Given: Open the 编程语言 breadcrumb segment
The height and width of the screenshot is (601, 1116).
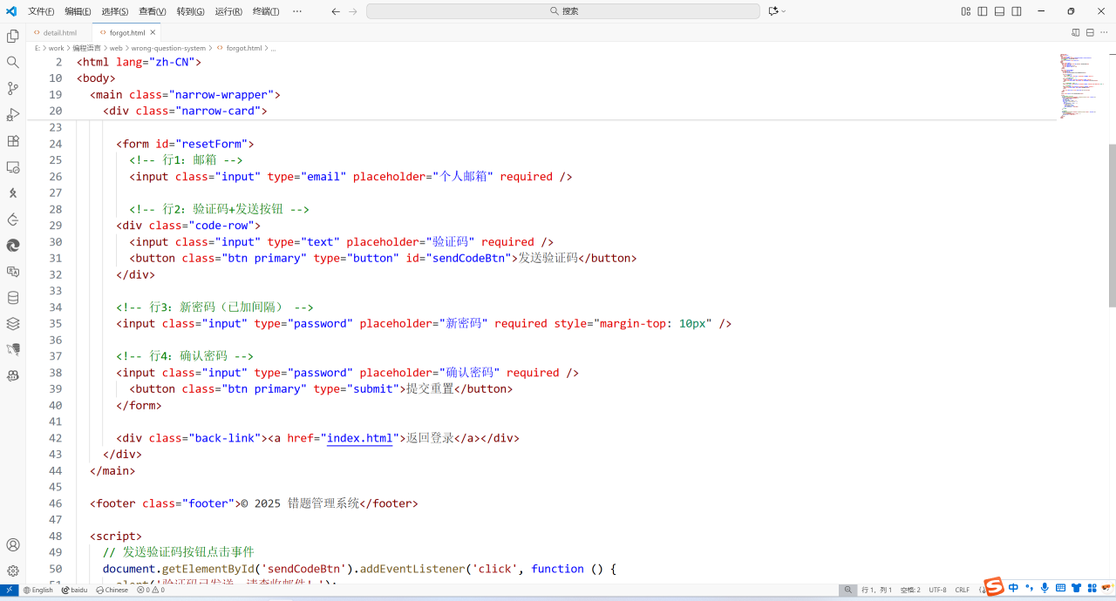Looking at the screenshot, I should pyautogui.click(x=85, y=48).
